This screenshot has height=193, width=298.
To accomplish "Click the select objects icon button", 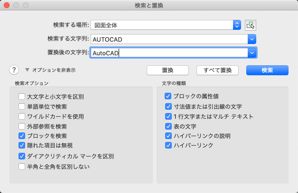I will point(250,25).
